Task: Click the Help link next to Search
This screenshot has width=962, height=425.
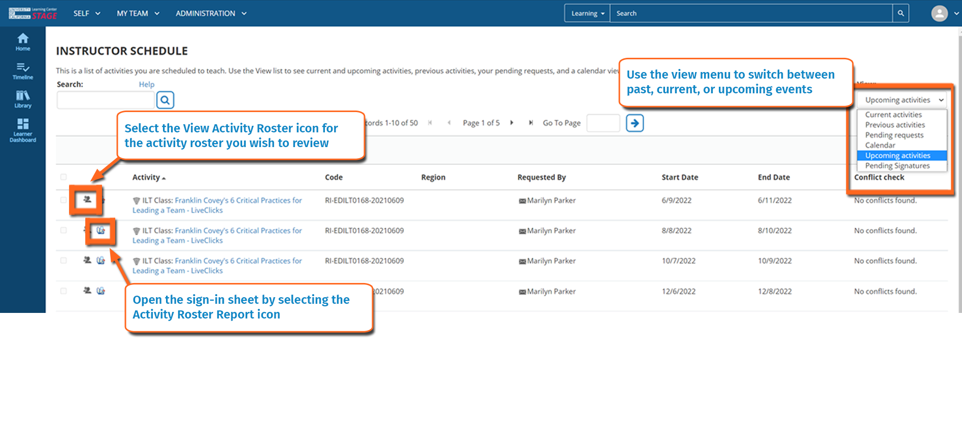Action: (147, 84)
